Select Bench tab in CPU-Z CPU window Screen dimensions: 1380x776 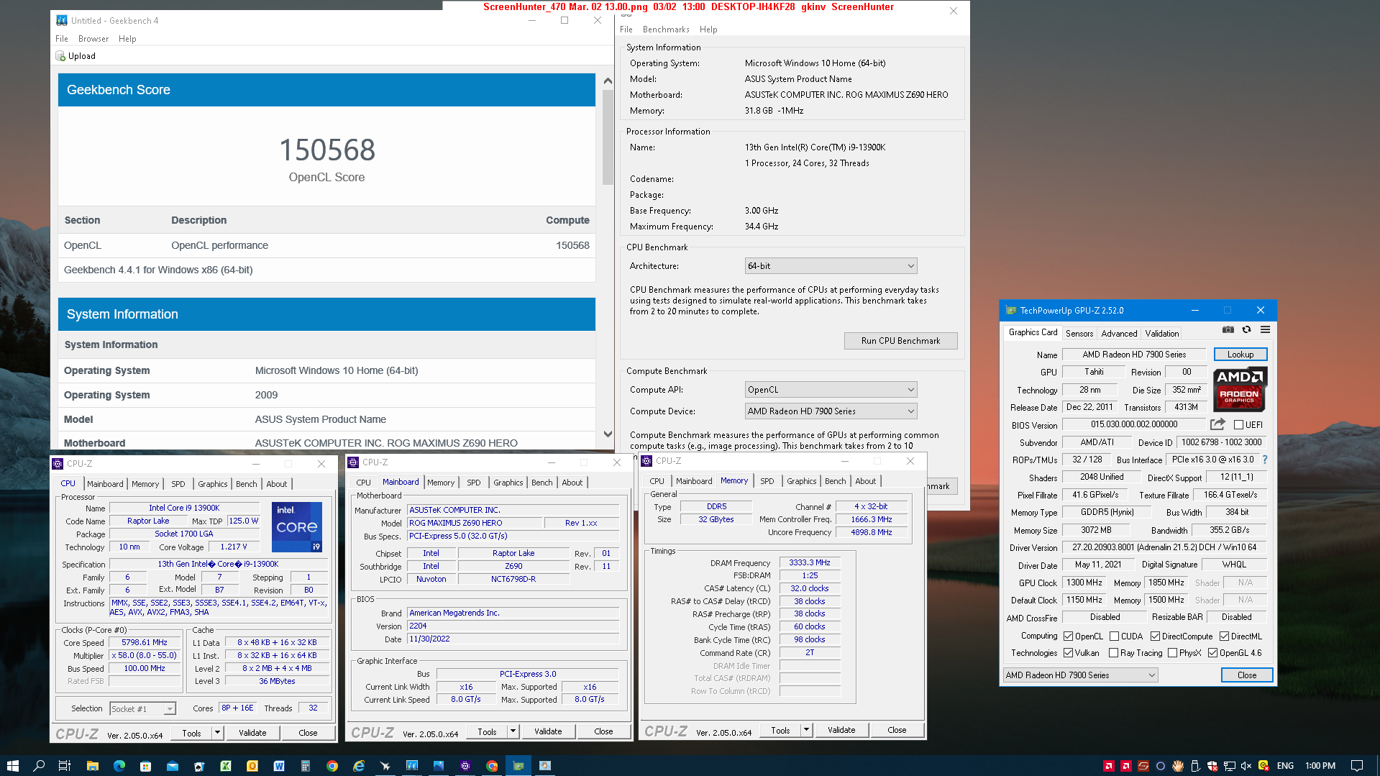click(246, 484)
